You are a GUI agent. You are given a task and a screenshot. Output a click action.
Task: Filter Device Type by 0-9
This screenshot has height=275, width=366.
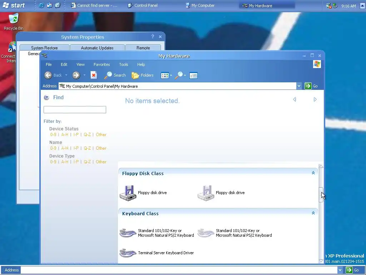pos(53,162)
